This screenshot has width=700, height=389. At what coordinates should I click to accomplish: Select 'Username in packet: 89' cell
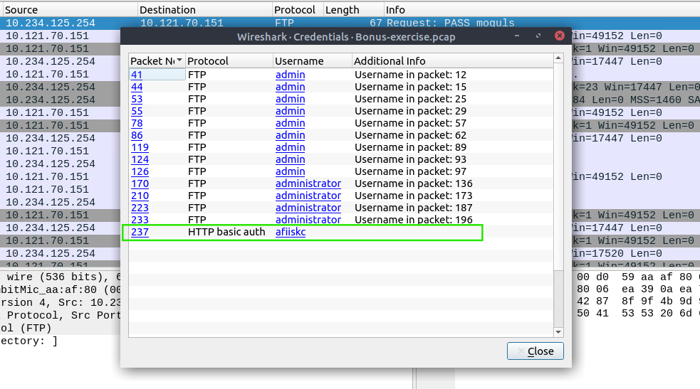pos(410,147)
